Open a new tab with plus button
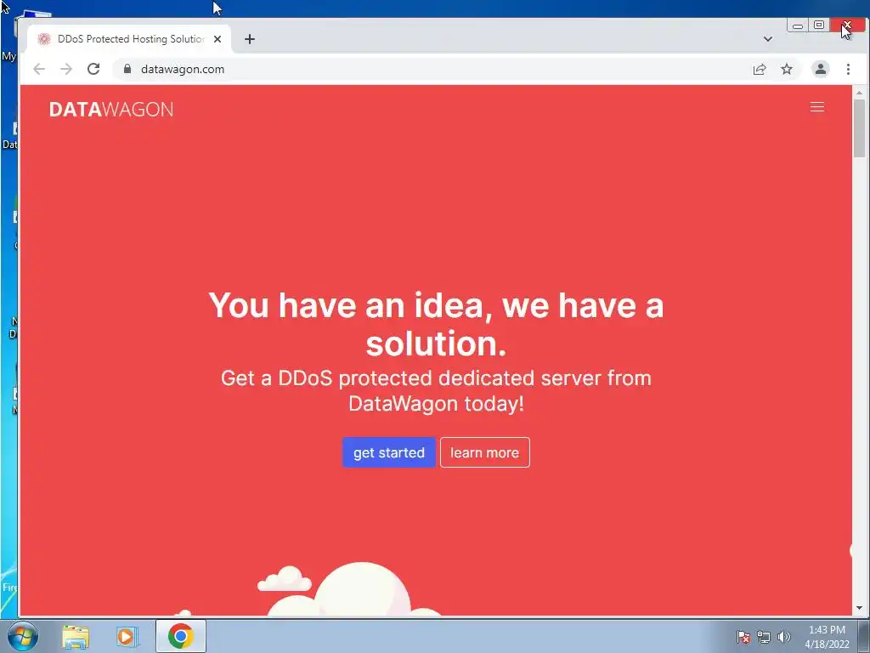 (250, 39)
